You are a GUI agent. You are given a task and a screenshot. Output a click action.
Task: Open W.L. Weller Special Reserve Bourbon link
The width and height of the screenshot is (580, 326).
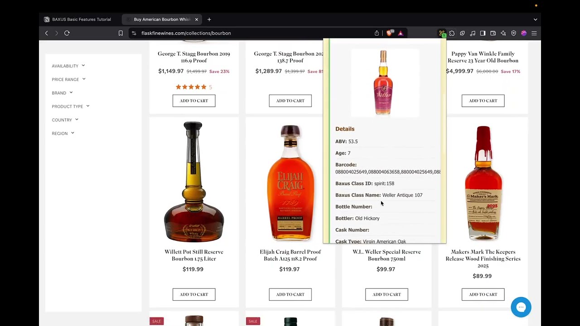pos(387,255)
